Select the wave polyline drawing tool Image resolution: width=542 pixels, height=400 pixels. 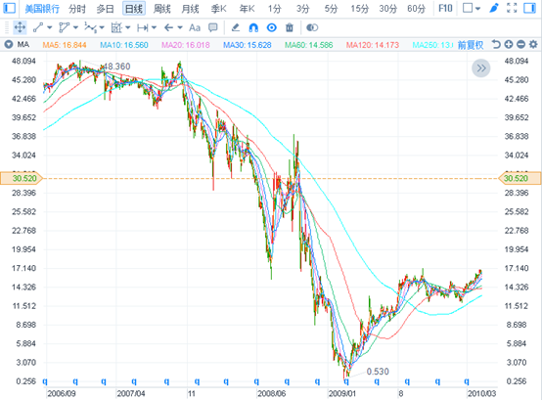pos(91,27)
